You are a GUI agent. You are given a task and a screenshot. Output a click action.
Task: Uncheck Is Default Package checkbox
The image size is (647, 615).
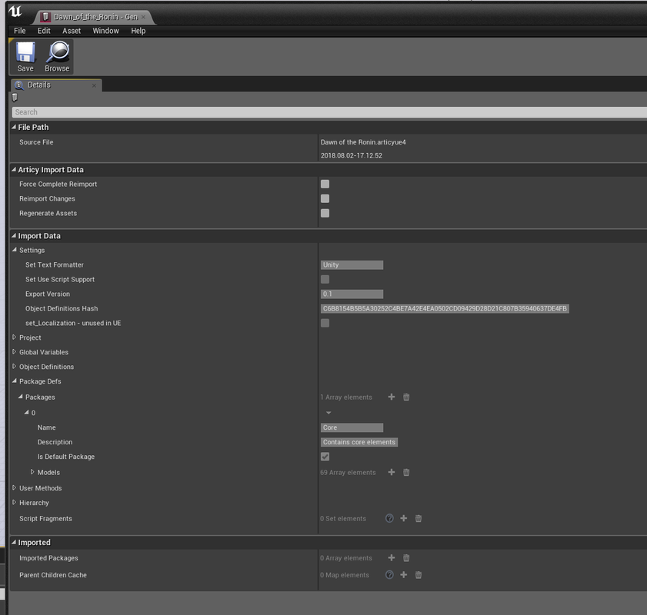click(x=325, y=457)
